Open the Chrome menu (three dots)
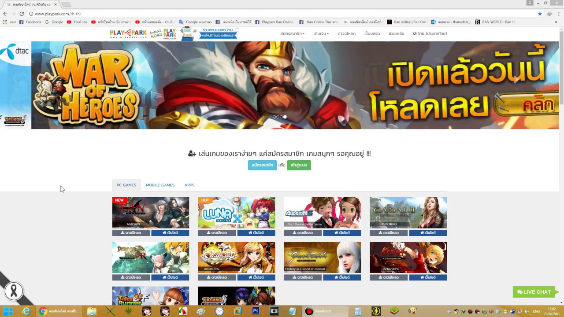This screenshot has width=564, height=317. click(x=559, y=14)
